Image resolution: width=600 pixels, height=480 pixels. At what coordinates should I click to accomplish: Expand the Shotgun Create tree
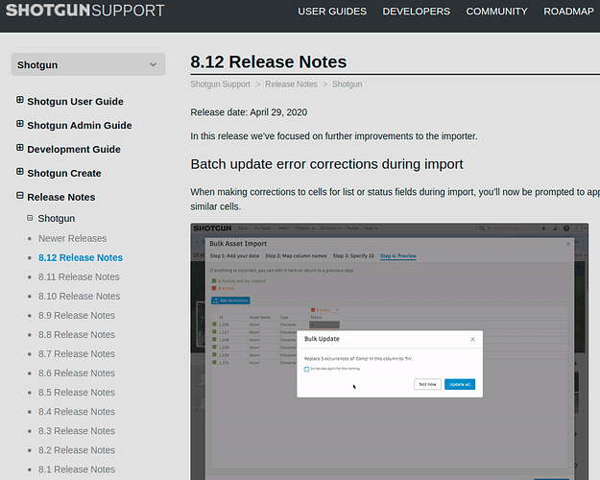click(20, 172)
